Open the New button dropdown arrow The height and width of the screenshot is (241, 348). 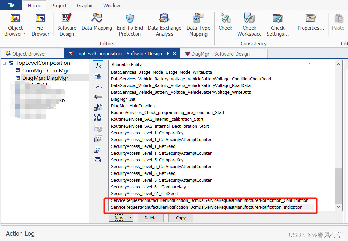coord(131,218)
